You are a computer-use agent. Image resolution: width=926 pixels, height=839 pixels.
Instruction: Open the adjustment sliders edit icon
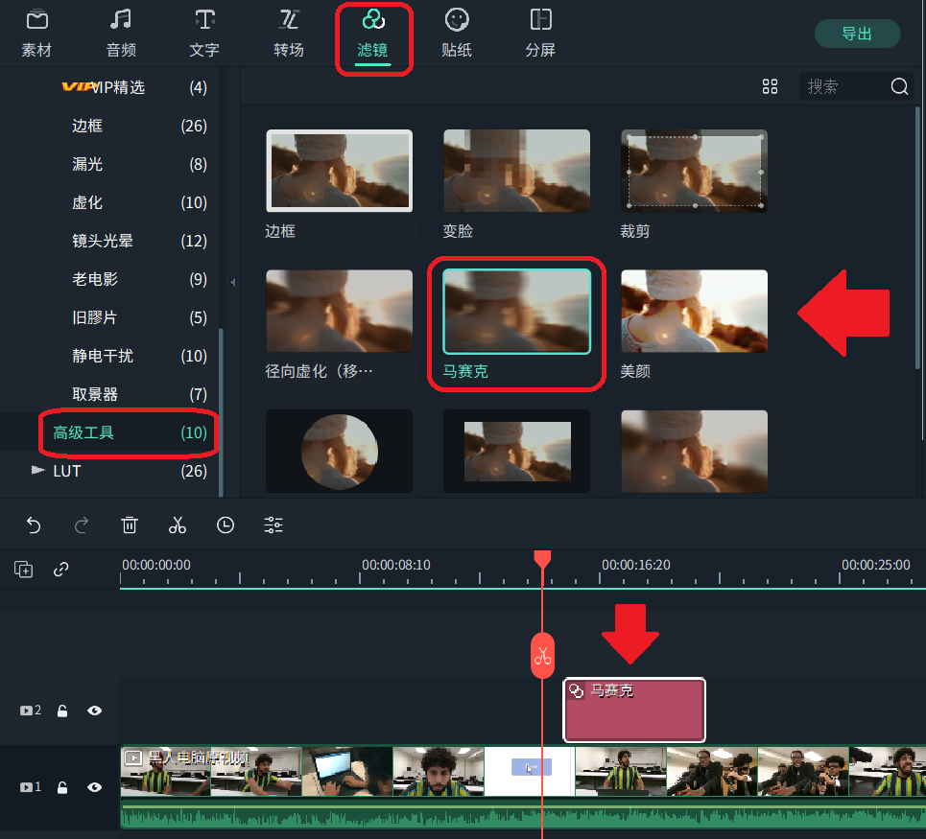point(273,524)
